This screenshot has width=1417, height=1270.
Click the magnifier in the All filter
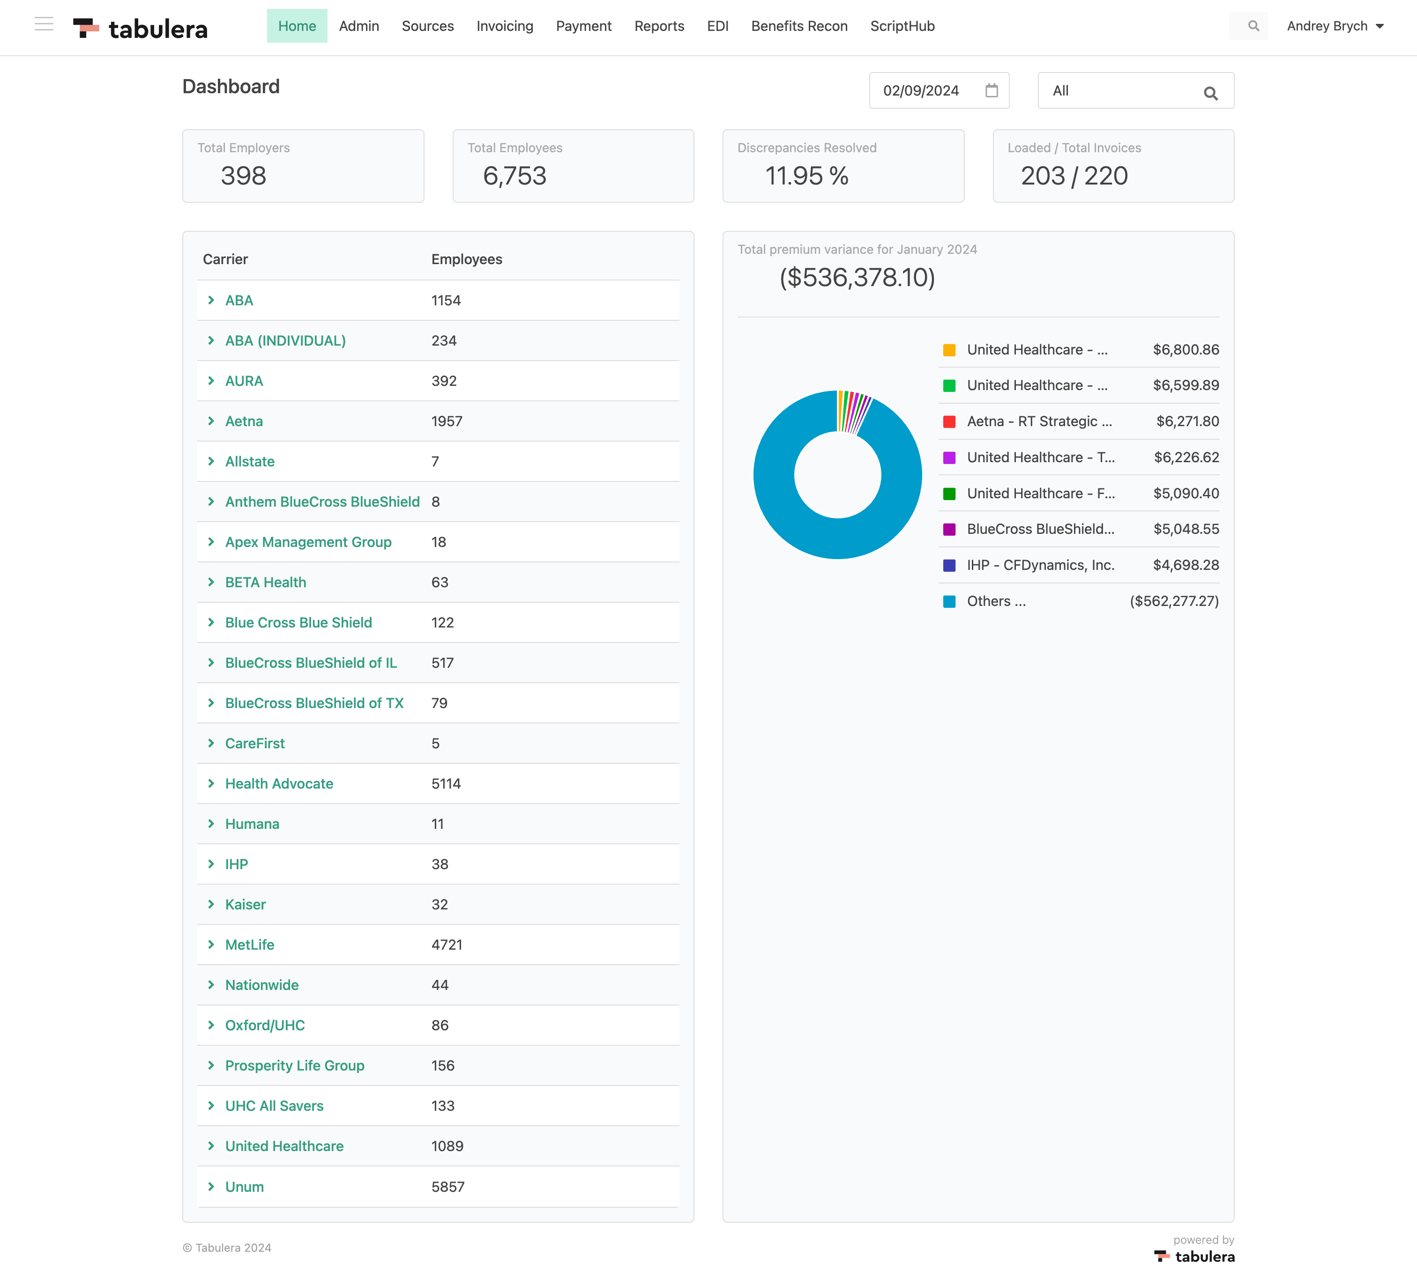(1210, 93)
